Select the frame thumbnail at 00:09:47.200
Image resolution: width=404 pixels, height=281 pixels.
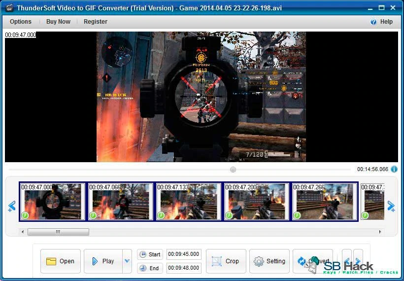(256, 201)
